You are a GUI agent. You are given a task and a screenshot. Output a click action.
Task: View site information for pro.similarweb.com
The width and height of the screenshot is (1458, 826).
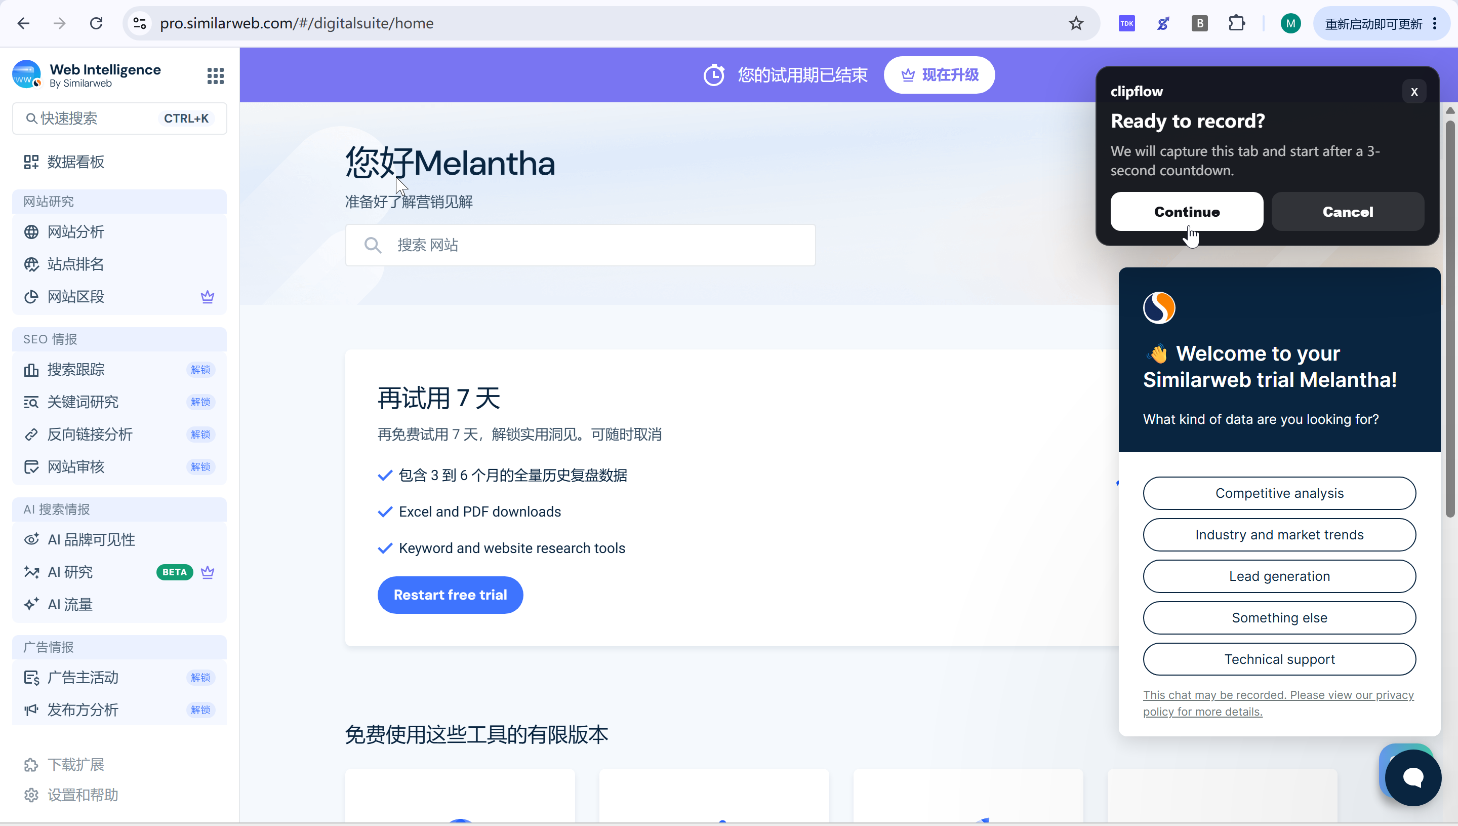(140, 23)
